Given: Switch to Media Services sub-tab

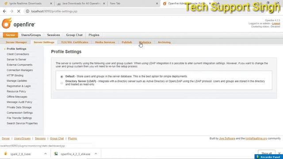Looking at the screenshot, I should (105, 42).
